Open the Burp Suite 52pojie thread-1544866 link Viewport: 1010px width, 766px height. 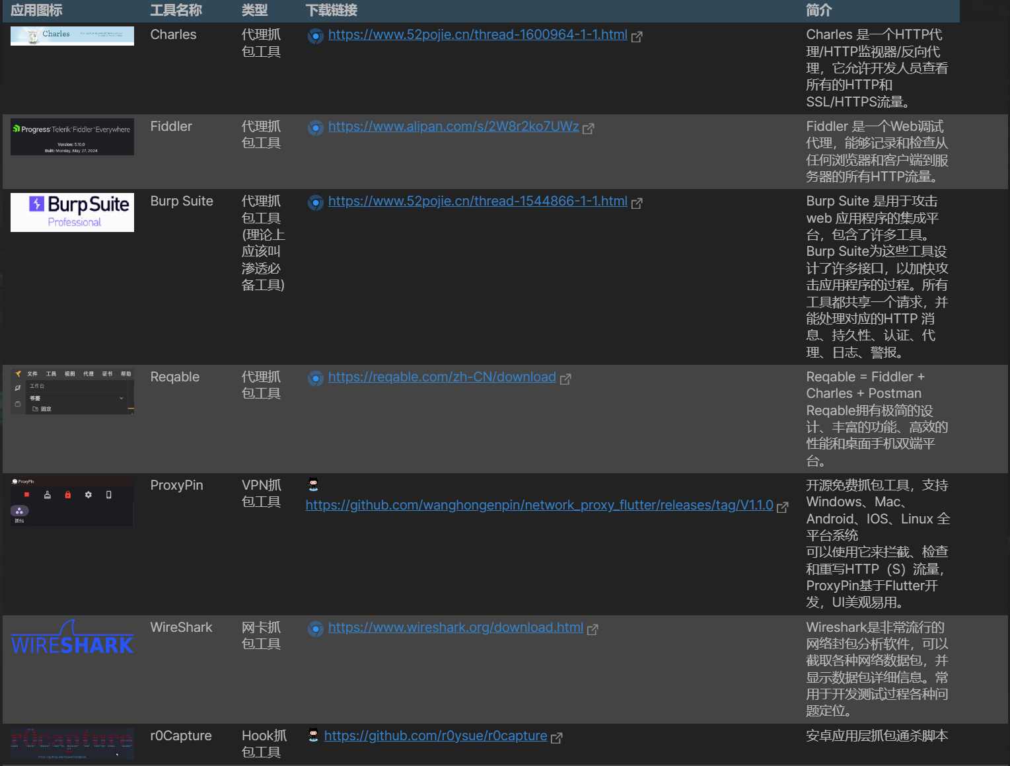478,202
